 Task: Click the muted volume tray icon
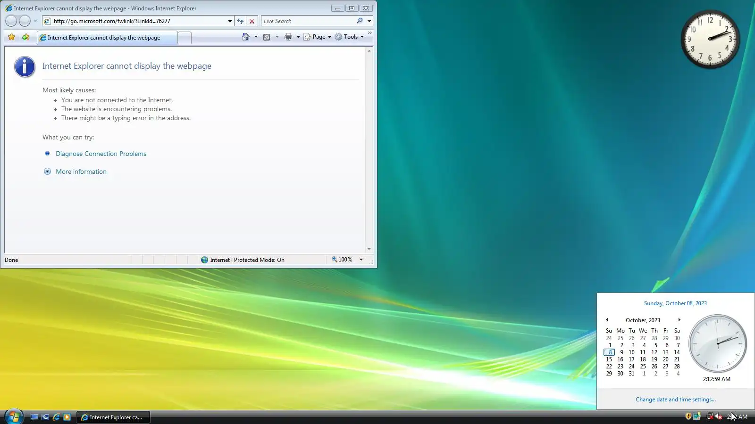719,416
